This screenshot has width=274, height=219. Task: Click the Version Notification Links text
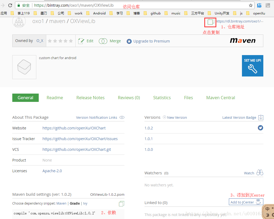(x=96, y=118)
